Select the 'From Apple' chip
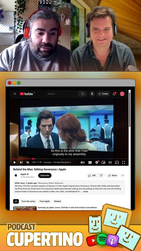 [x=45, y=201]
